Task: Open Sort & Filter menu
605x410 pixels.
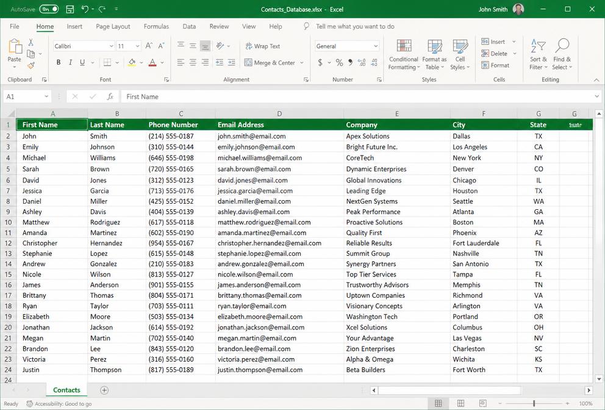Action: coord(539,54)
